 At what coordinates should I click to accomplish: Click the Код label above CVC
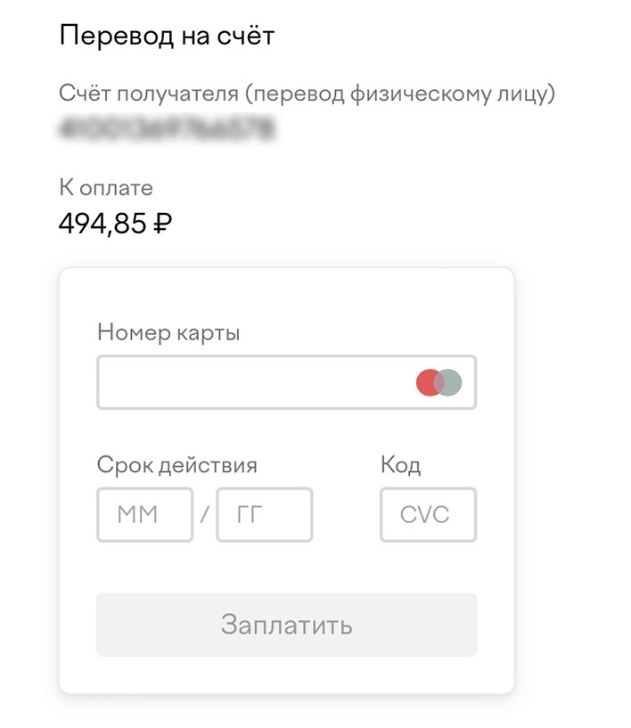click(x=399, y=464)
